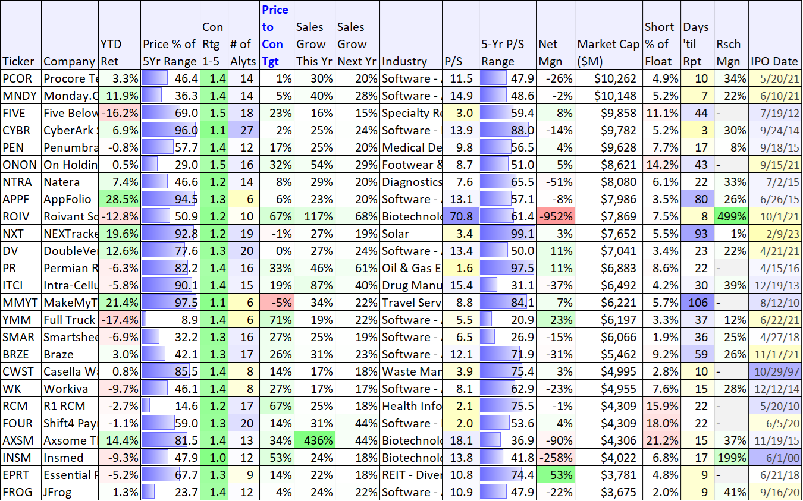Click DV 5-year price range 77.6

point(170,251)
